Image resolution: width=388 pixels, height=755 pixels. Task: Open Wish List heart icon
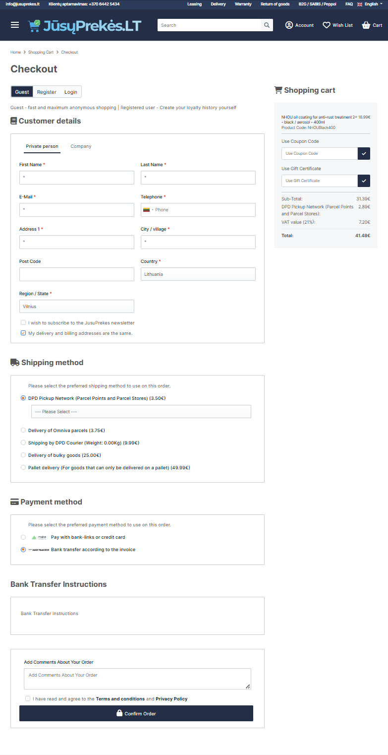pos(327,25)
